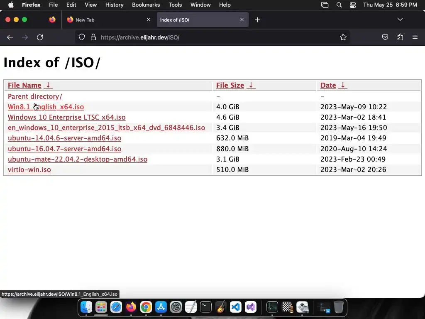The image size is (425, 319).
Task: Close the New Tab tab
Action: (149, 20)
